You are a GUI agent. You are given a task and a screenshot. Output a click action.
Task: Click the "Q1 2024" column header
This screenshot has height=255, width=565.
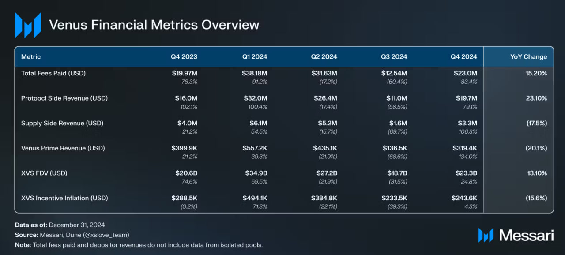255,56
